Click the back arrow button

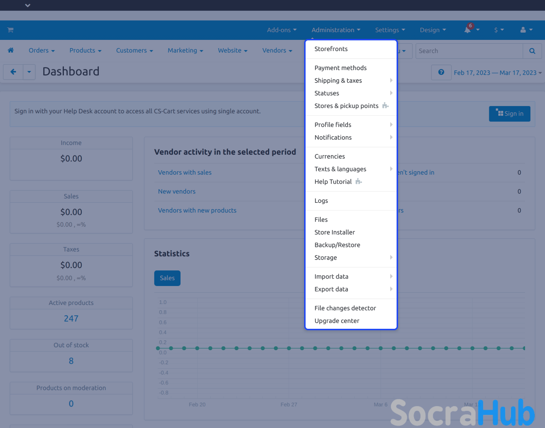(x=13, y=72)
